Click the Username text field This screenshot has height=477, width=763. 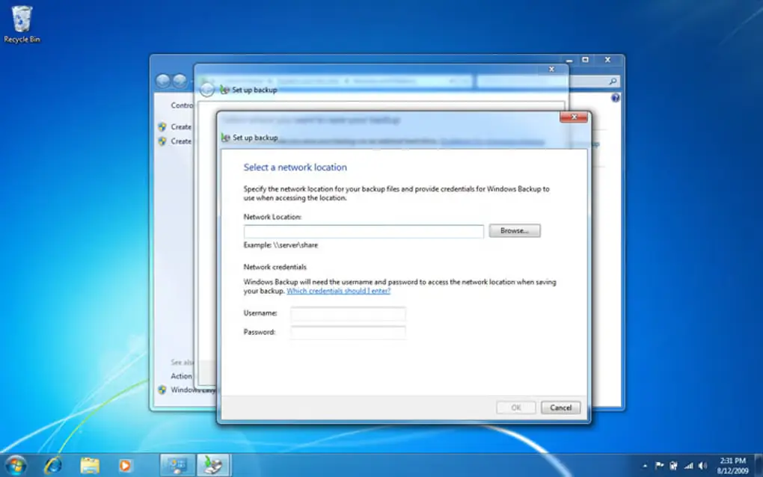click(x=347, y=313)
